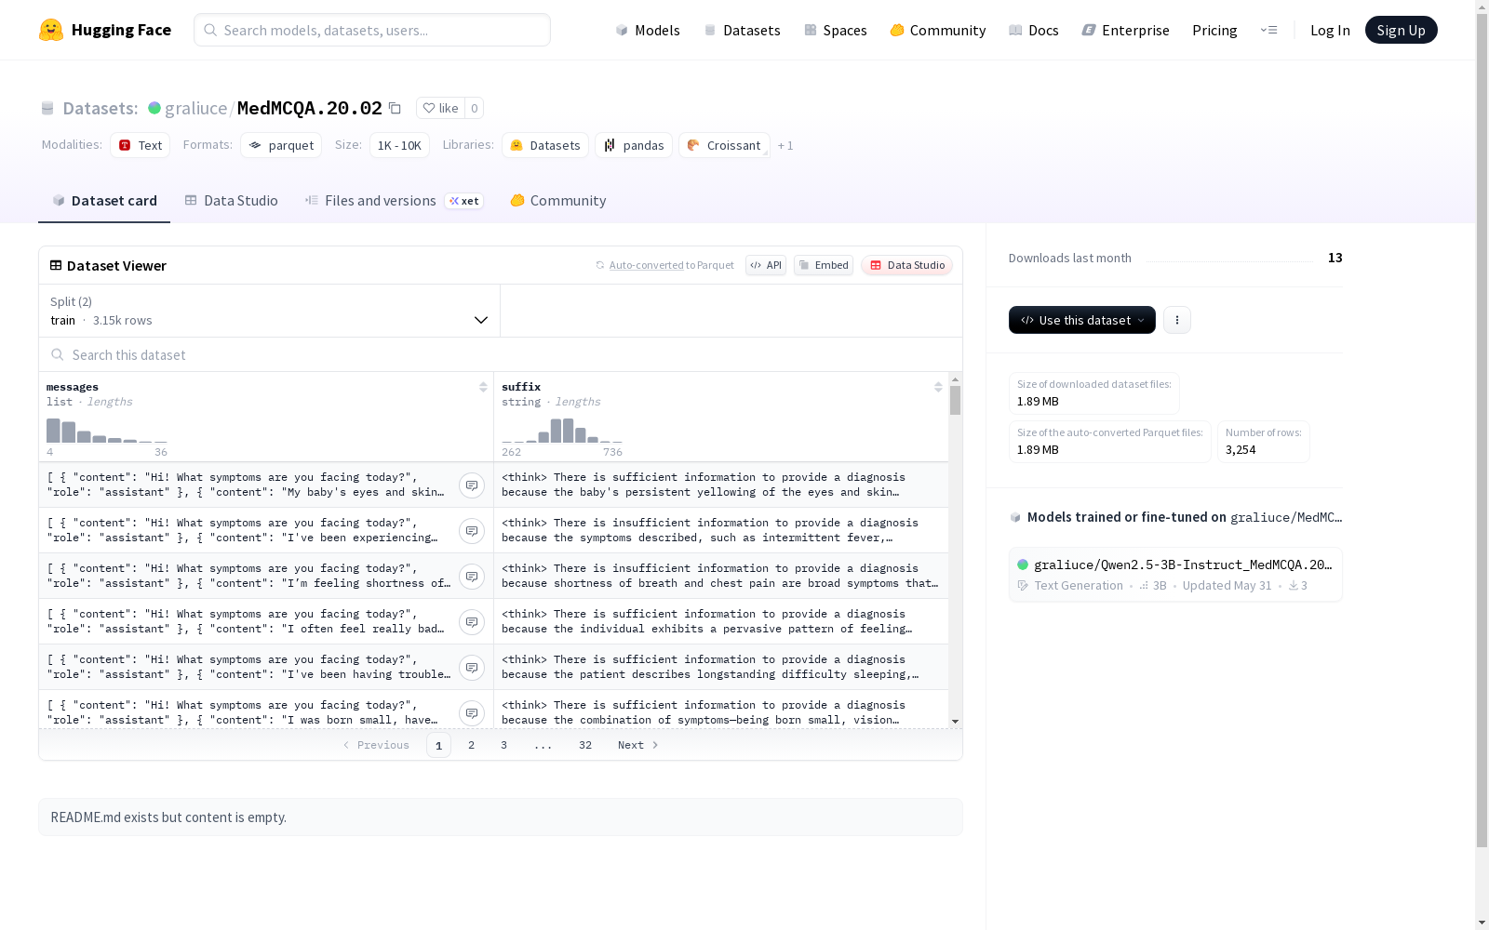Filter by the Text modality tag
Viewport: 1489px width, 930px height.
pyautogui.click(x=141, y=145)
